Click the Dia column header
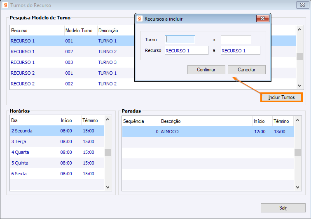The width and height of the screenshot is (311, 219). (35, 120)
